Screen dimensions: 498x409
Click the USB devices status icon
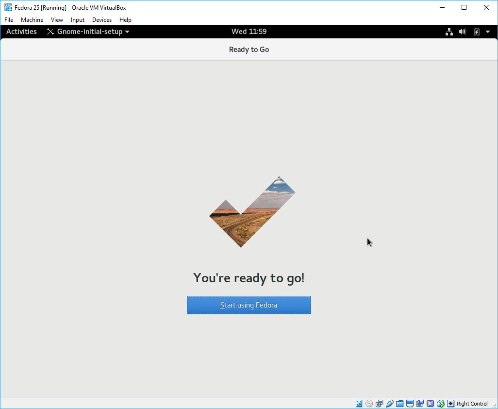[389, 404]
